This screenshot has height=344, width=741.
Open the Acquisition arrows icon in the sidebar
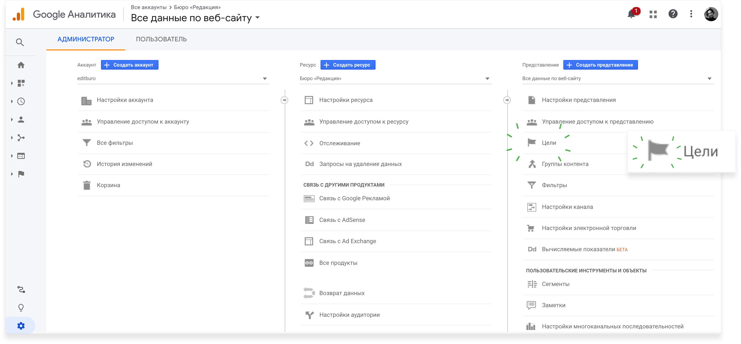[21, 138]
